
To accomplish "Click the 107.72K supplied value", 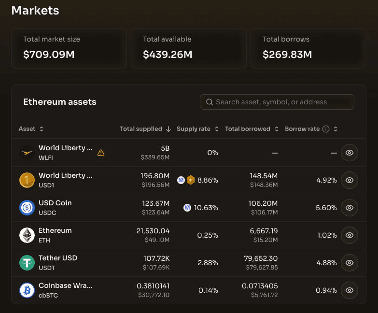I will [156, 258].
